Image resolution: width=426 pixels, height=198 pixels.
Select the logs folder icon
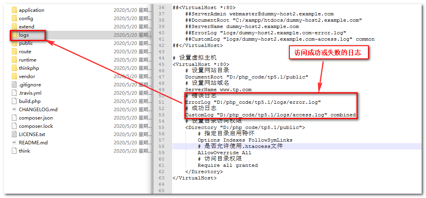(x=14, y=35)
